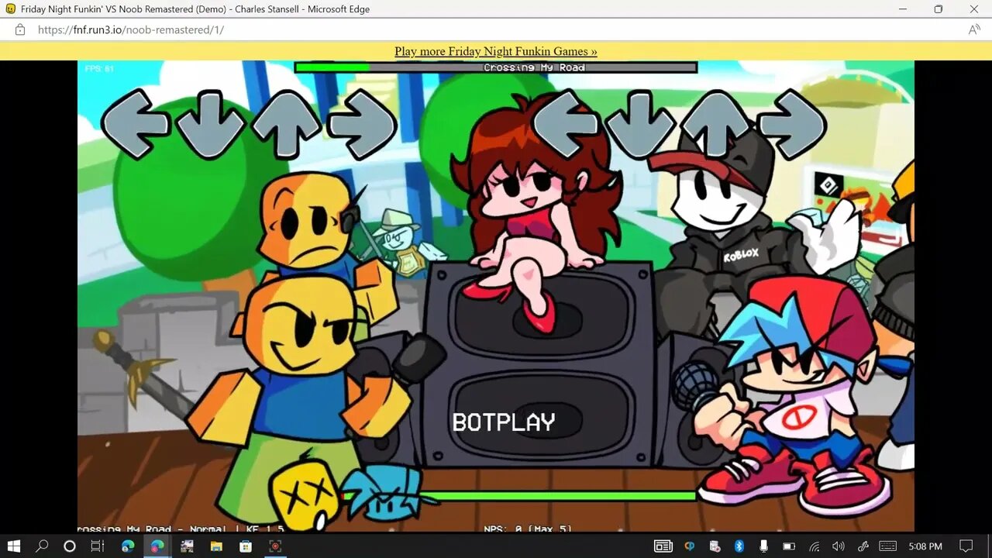Viewport: 992px width, 558px height.
Task: Open the Wi-Fi network tray icon
Action: pyautogui.click(x=814, y=546)
